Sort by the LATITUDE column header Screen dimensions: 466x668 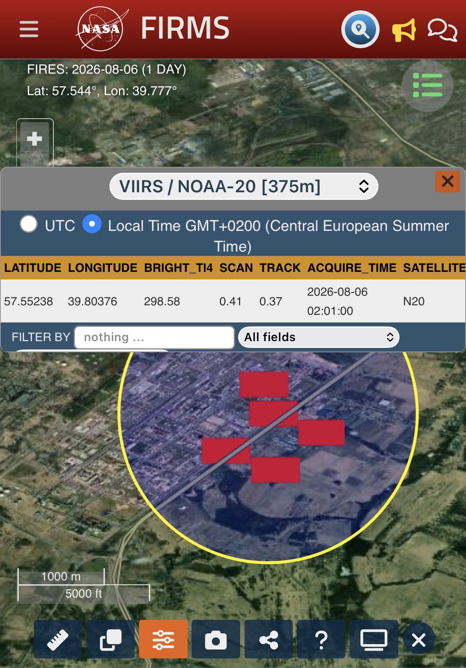point(33,268)
